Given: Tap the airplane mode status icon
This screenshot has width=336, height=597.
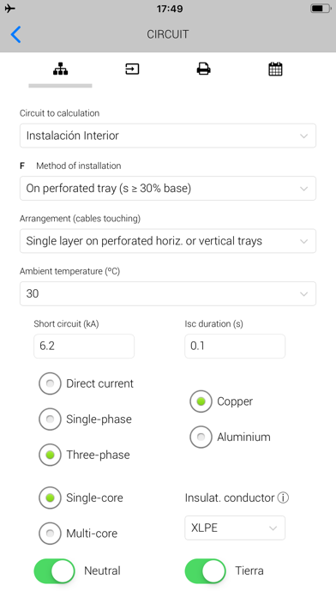Looking at the screenshot, I should tap(10, 9).
